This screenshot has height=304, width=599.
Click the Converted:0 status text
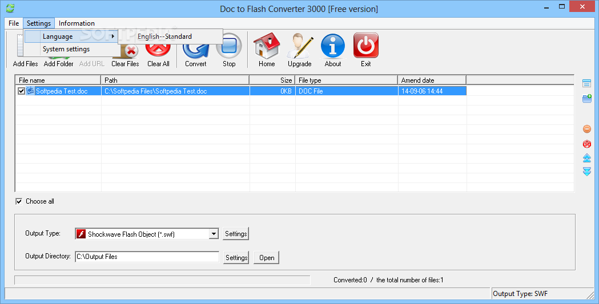pyautogui.click(x=350, y=280)
